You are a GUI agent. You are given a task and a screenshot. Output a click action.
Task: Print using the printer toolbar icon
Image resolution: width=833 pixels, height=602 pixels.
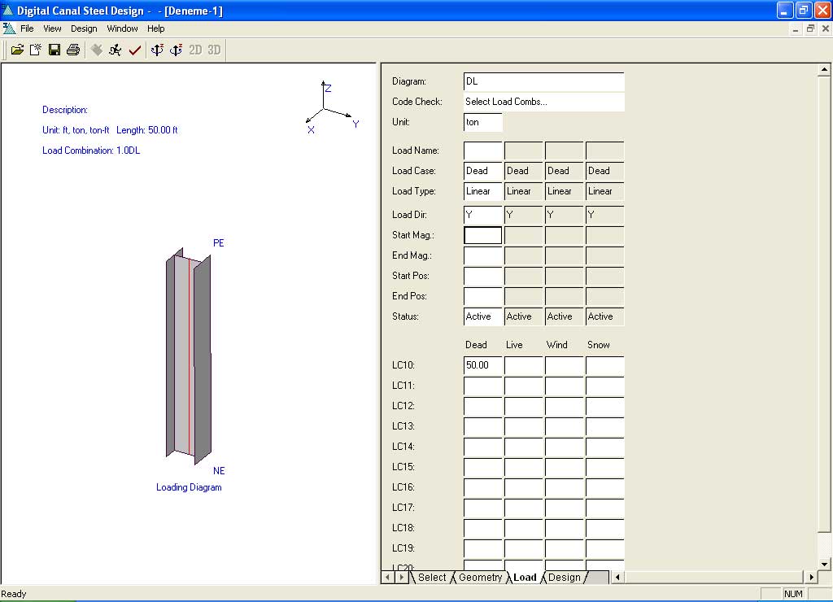(x=72, y=50)
